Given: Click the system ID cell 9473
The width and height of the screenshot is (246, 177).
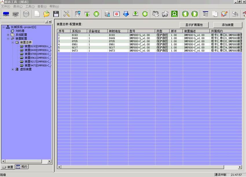Looking at the screenshot, I should click(x=75, y=51).
